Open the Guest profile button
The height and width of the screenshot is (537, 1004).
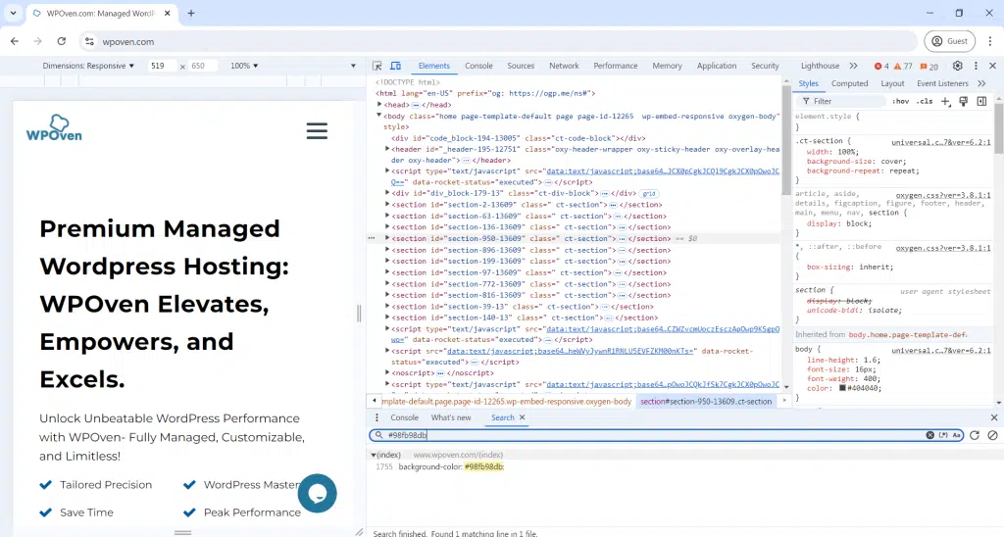(949, 41)
